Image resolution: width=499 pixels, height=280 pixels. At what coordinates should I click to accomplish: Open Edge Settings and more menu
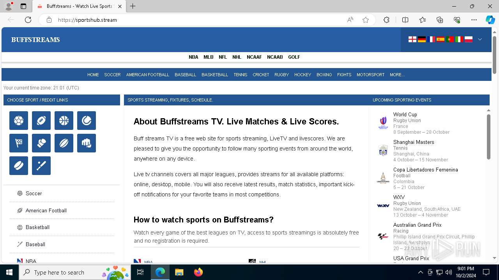tap(474, 20)
